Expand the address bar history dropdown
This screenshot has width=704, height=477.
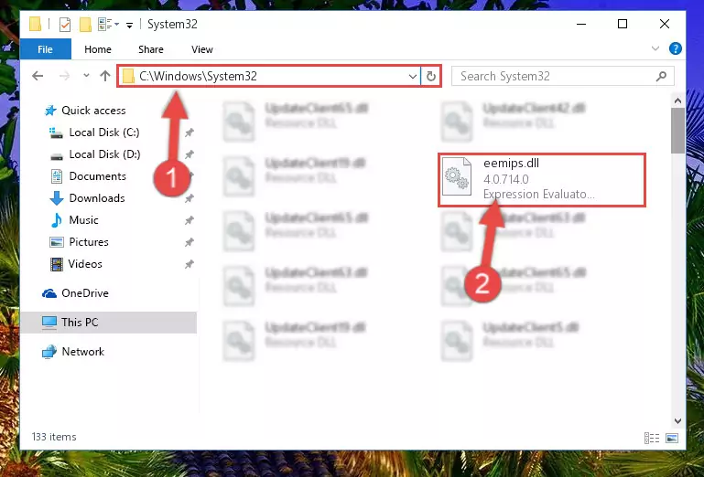pos(413,76)
